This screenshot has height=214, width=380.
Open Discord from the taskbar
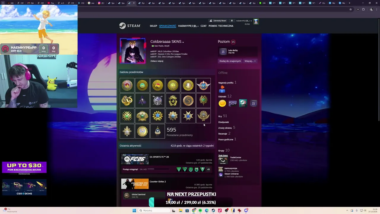[x=246, y=211]
